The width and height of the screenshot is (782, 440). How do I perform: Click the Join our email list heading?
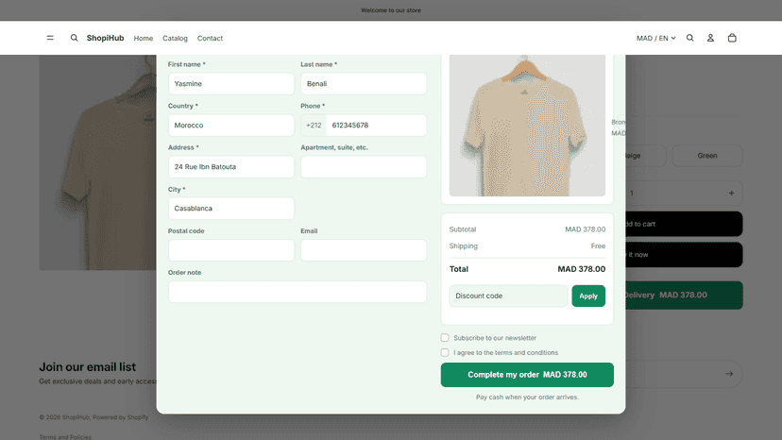(87, 366)
